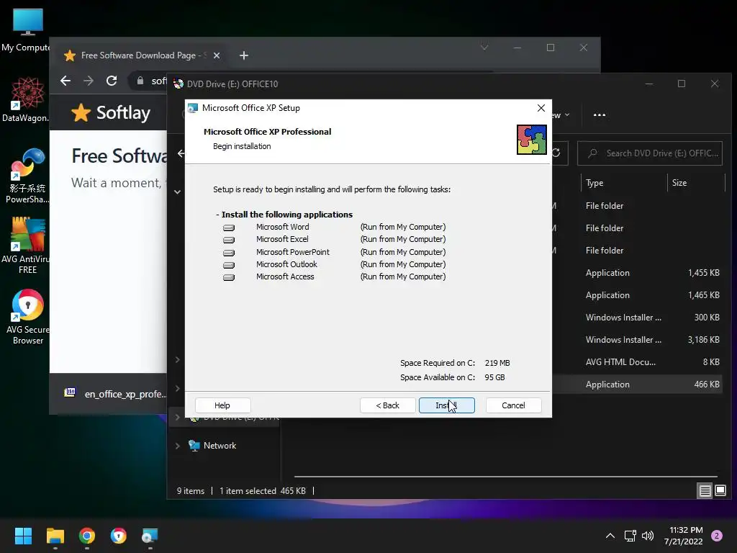
Task: Open the en_office_xp_profe download in Chrome
Action: click(x=114, y=394)
